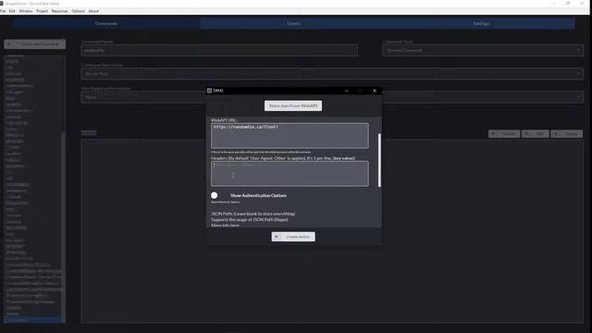Click the More Info Here link
Screen dimensions: 592x333
point(225,226)
